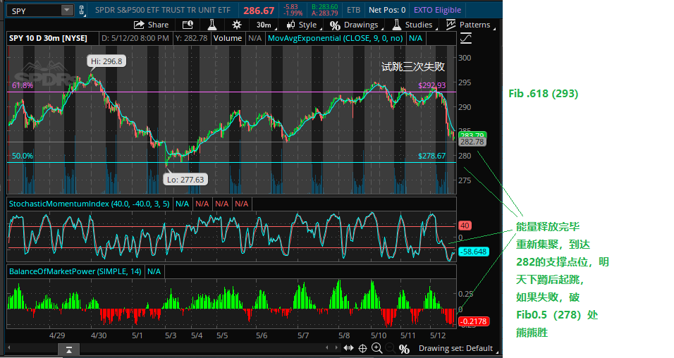This screenshot has width=674, height=358.
Task: Click the scroll-right arrow beside the bottom-right chart tools
Action: point(336,347)
